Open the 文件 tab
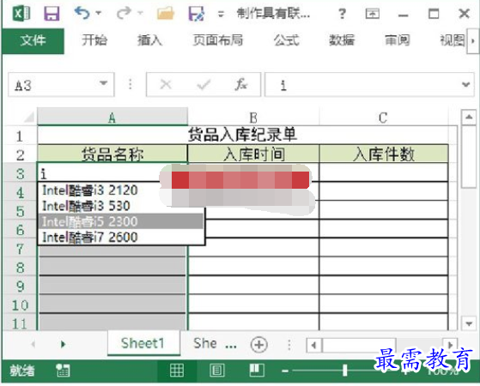The image size is (480, 386). tap(33, 40)
